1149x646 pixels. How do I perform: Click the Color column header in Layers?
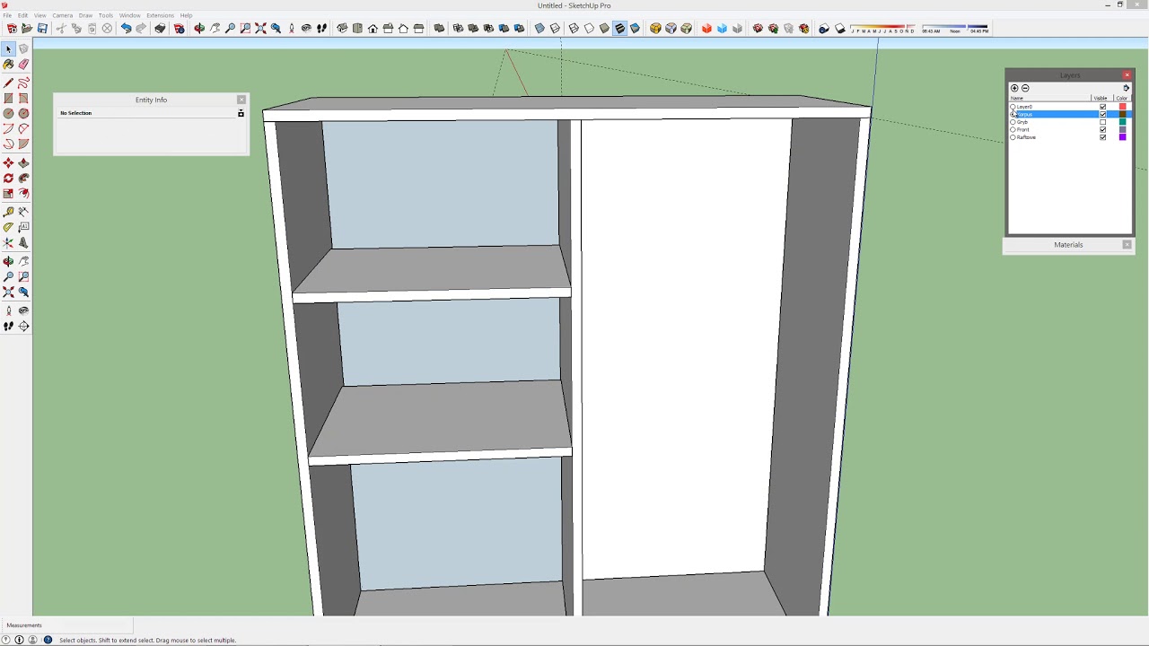click(1122, 98)
